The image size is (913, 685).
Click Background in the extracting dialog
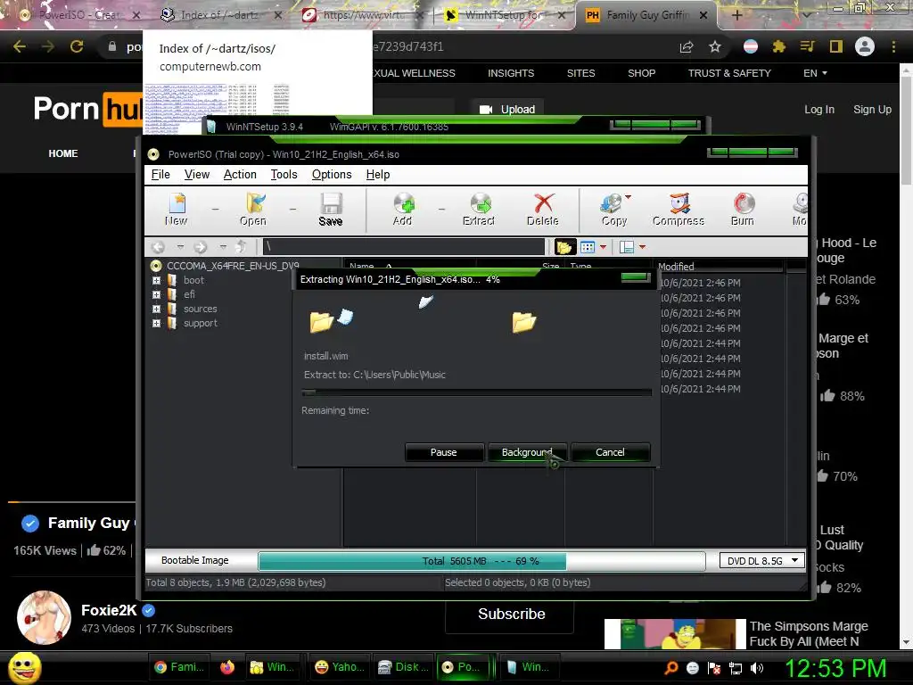coord(527,452)
